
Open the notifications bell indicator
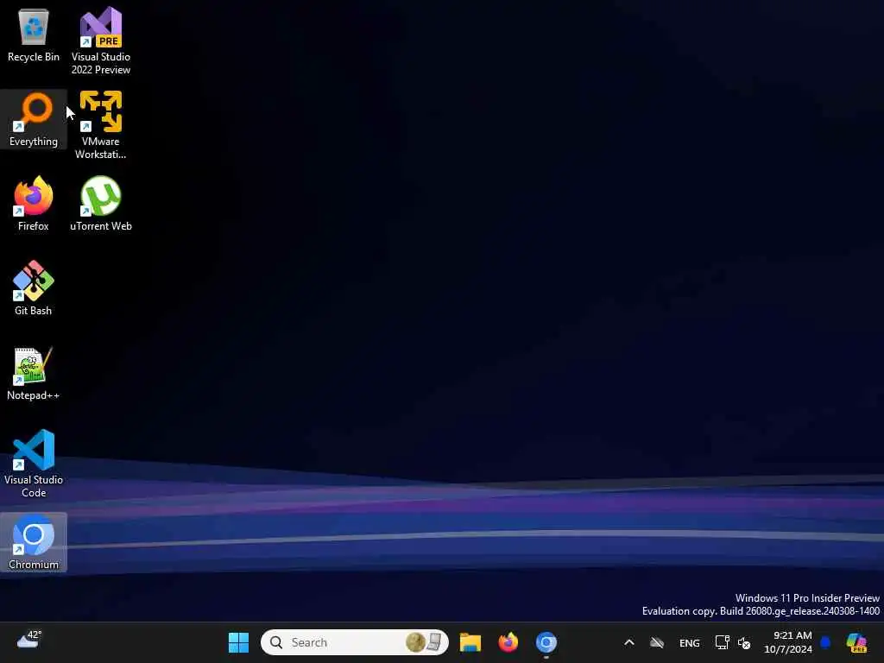(825, 642)
